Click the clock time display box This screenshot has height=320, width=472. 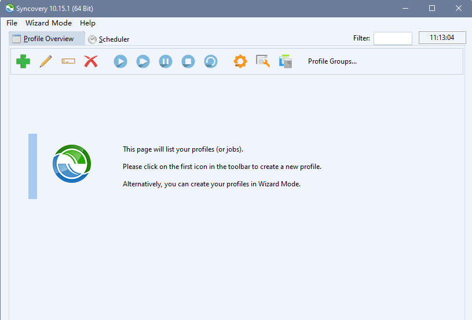(x=442, y=38)
